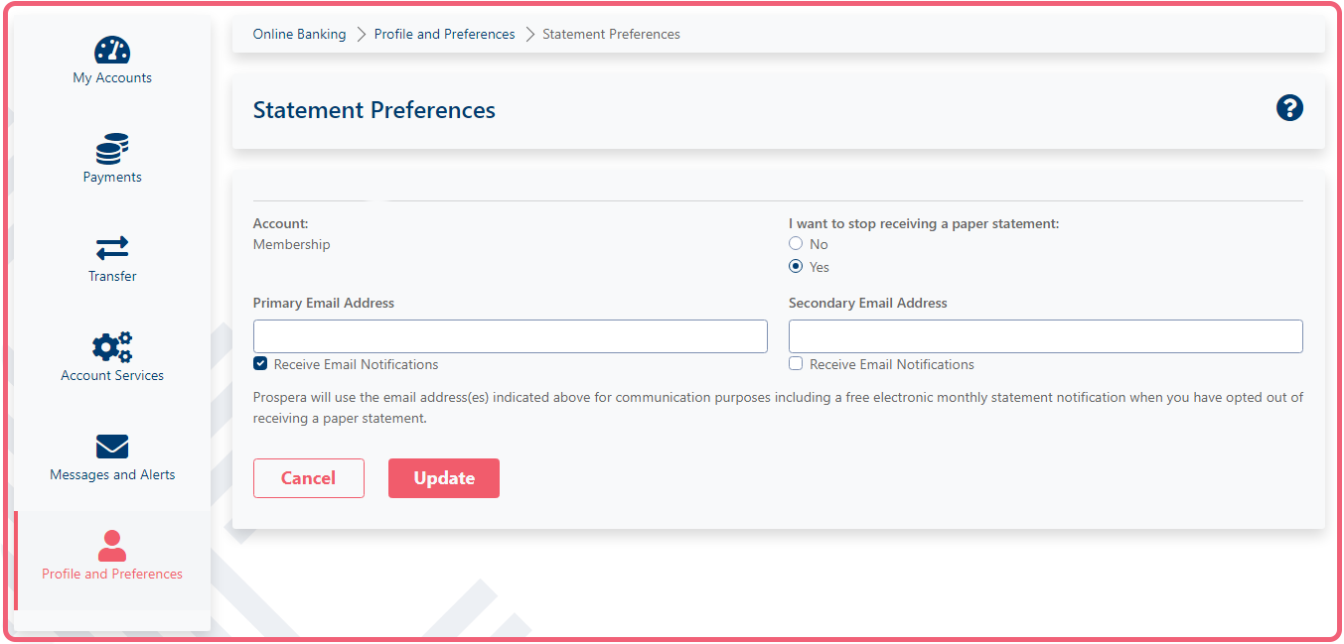Select No for stopping paper statement
Viewport: 1344px width, 644px height.
[x=796, y=244]
